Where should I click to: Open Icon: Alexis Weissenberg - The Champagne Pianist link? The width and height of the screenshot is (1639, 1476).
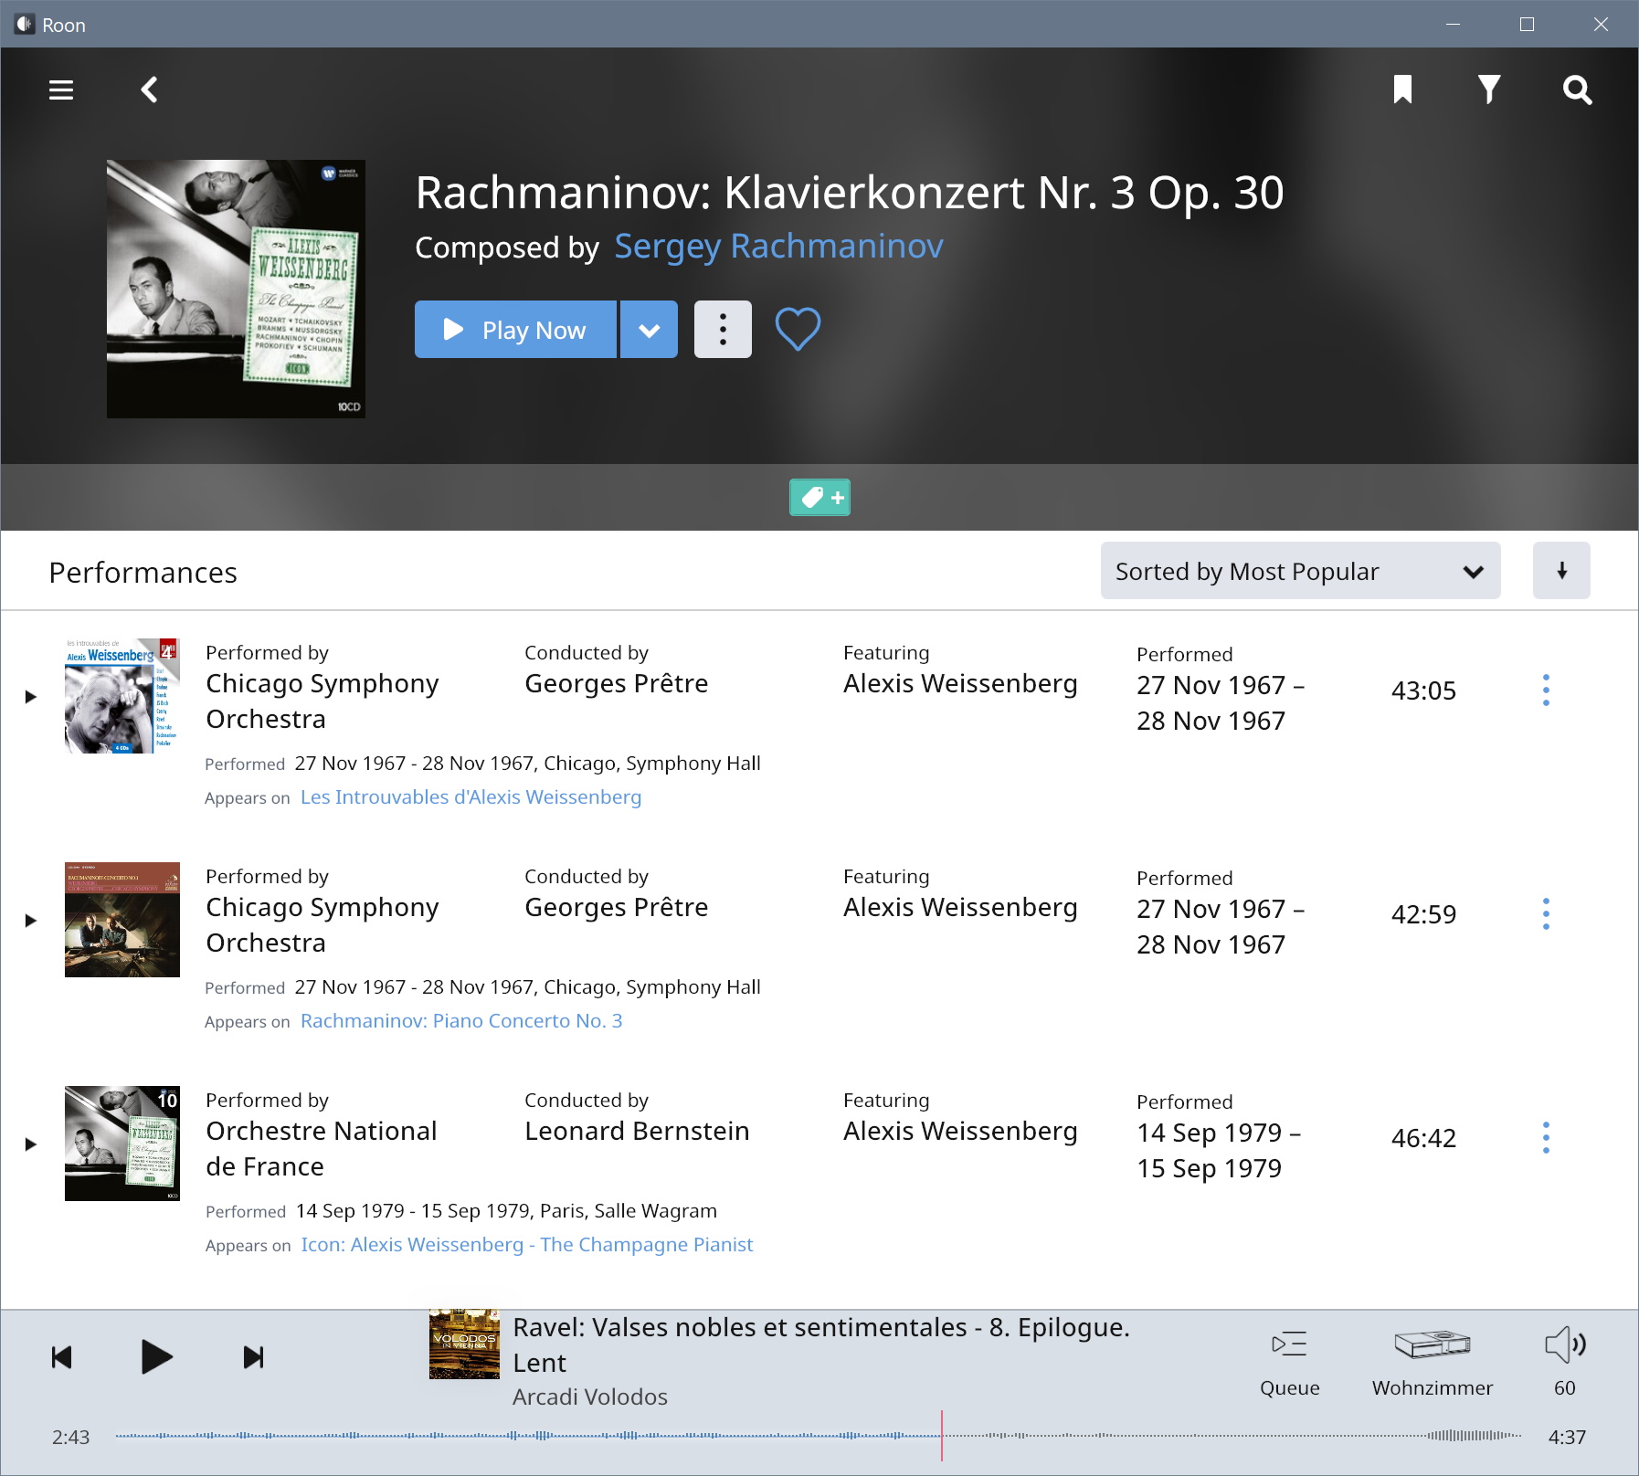(527, 1245)
